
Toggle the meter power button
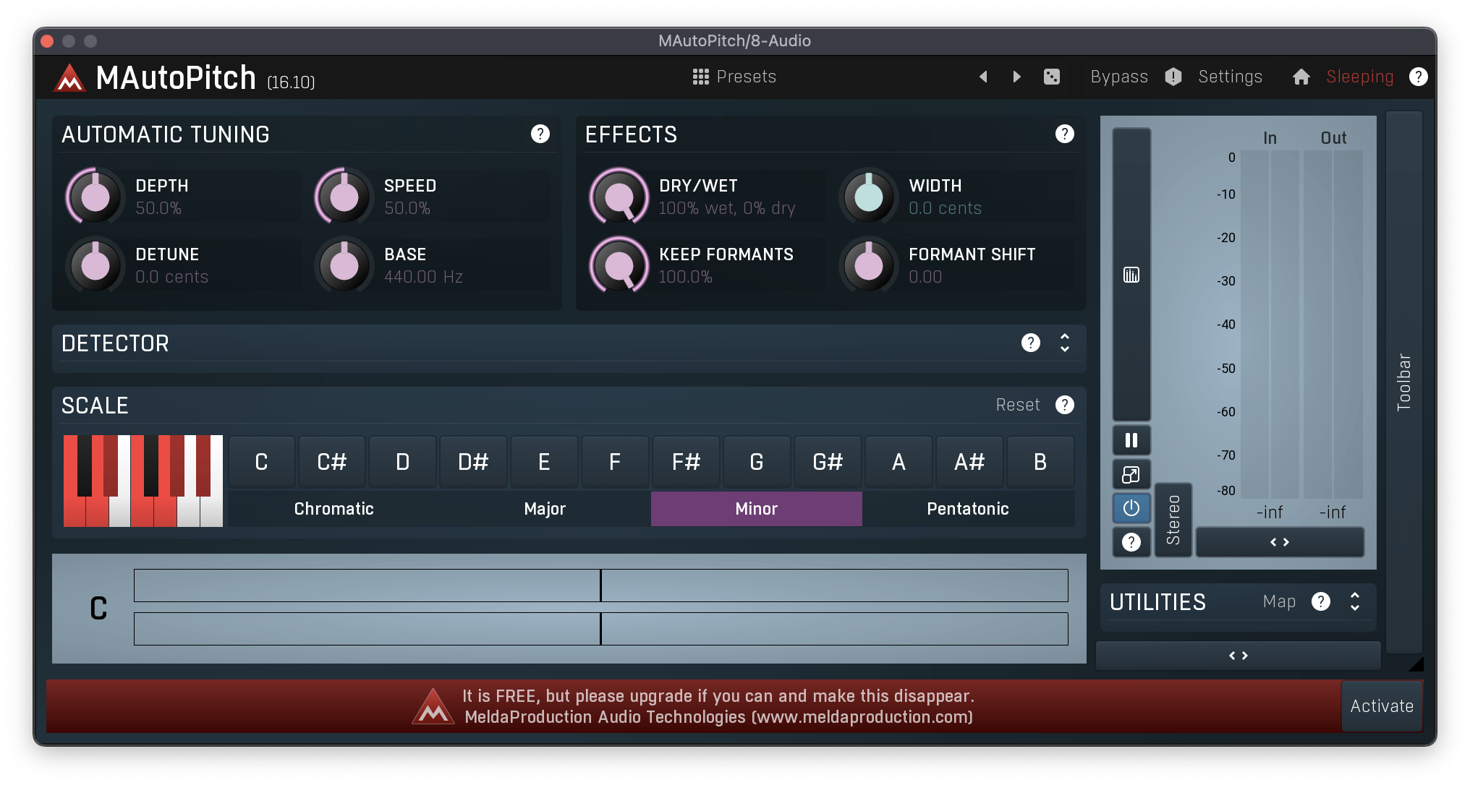point(1131,508)
